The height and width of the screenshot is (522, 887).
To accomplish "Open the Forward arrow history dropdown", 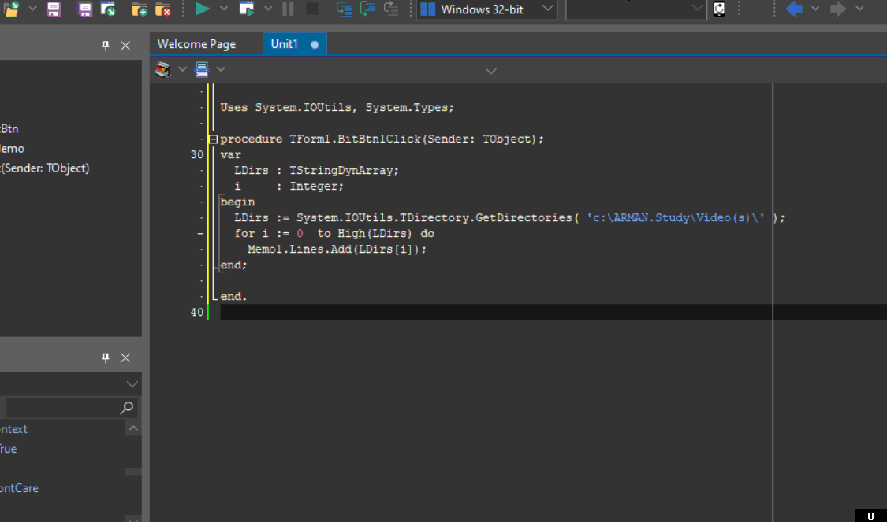I will tap(860, 9).
